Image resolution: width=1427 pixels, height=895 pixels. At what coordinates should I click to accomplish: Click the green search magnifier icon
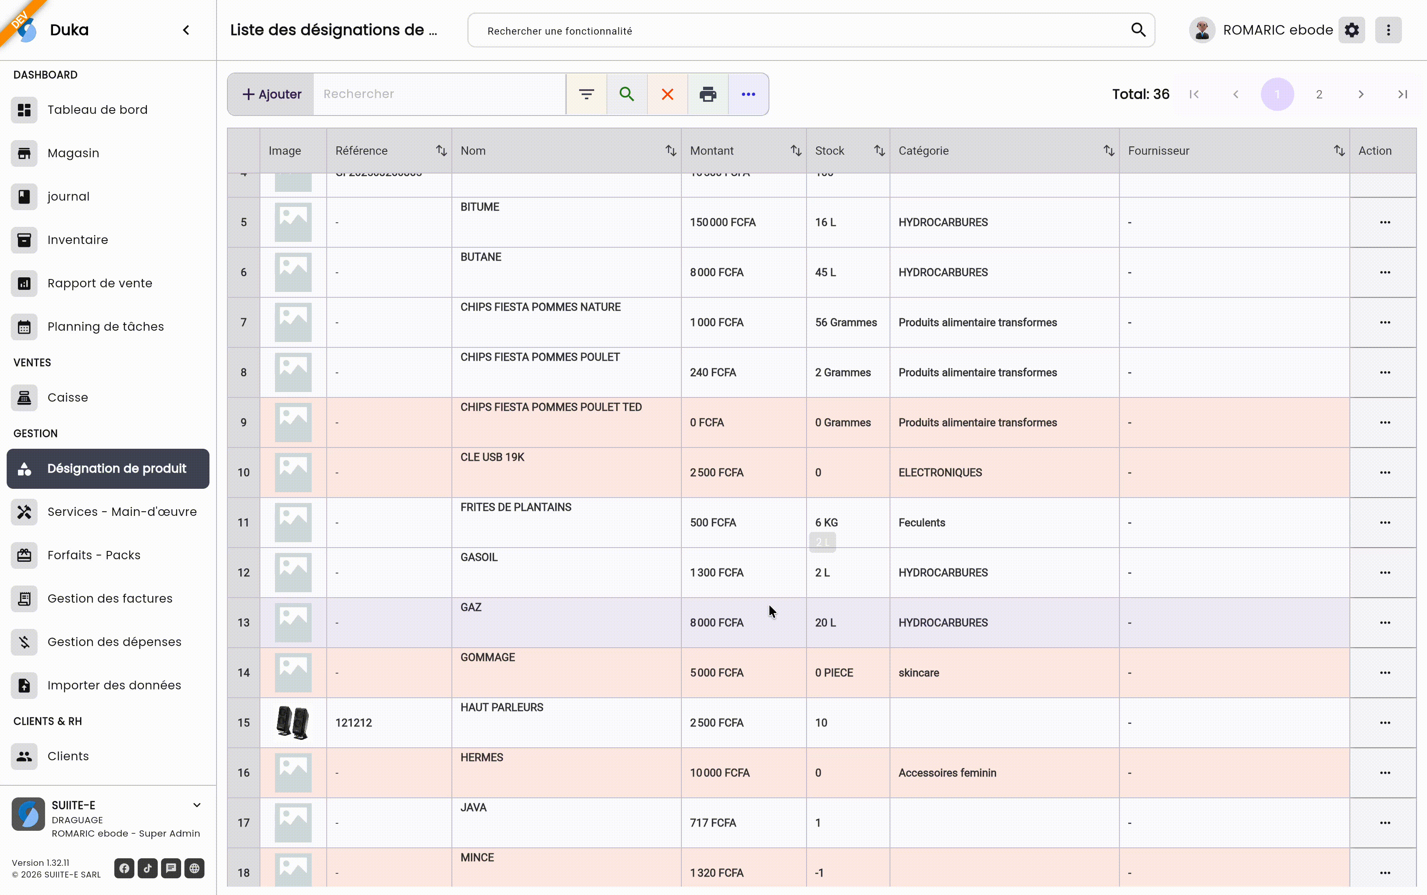(x=626, y=94)
